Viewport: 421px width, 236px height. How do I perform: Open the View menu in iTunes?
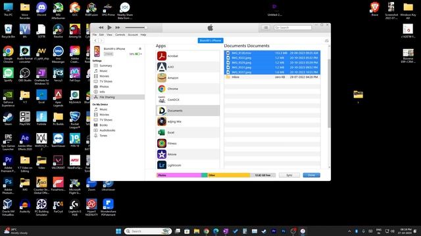click(x=109, y=35)
